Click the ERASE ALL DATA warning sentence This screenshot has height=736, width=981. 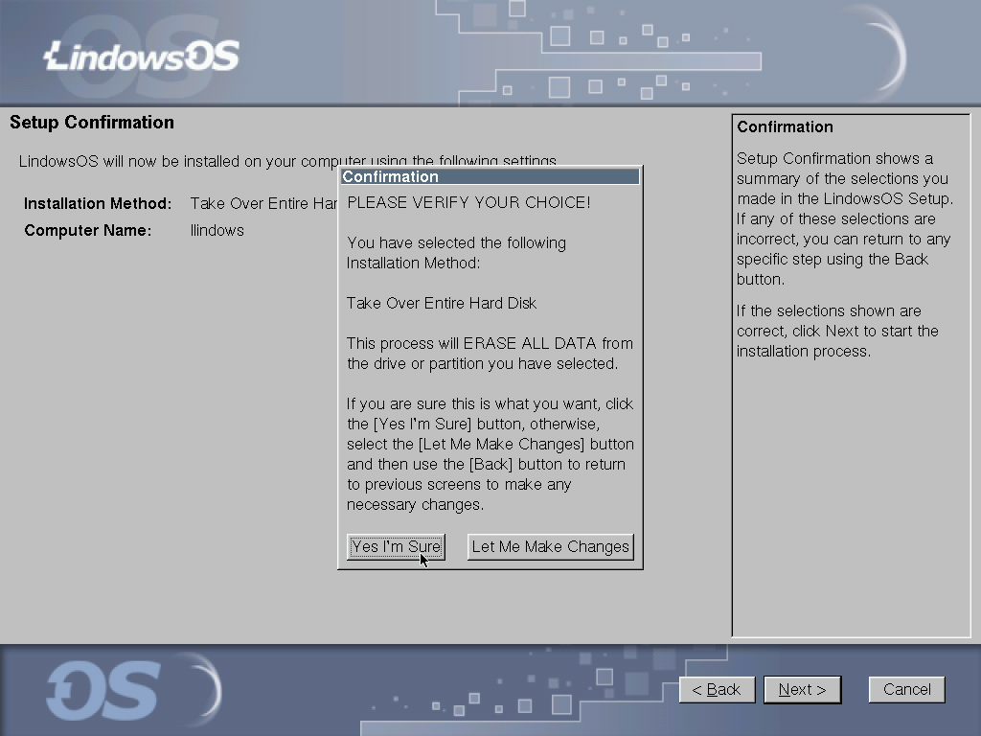click(490, 354)
